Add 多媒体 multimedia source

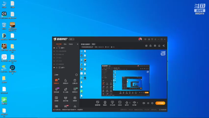point(120,103)
